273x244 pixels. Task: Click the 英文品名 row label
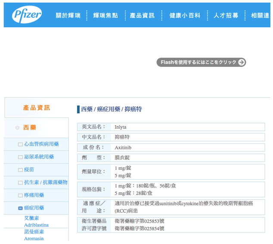click(94, 127)
